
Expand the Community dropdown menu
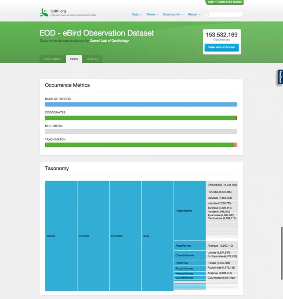click(172, 15)
